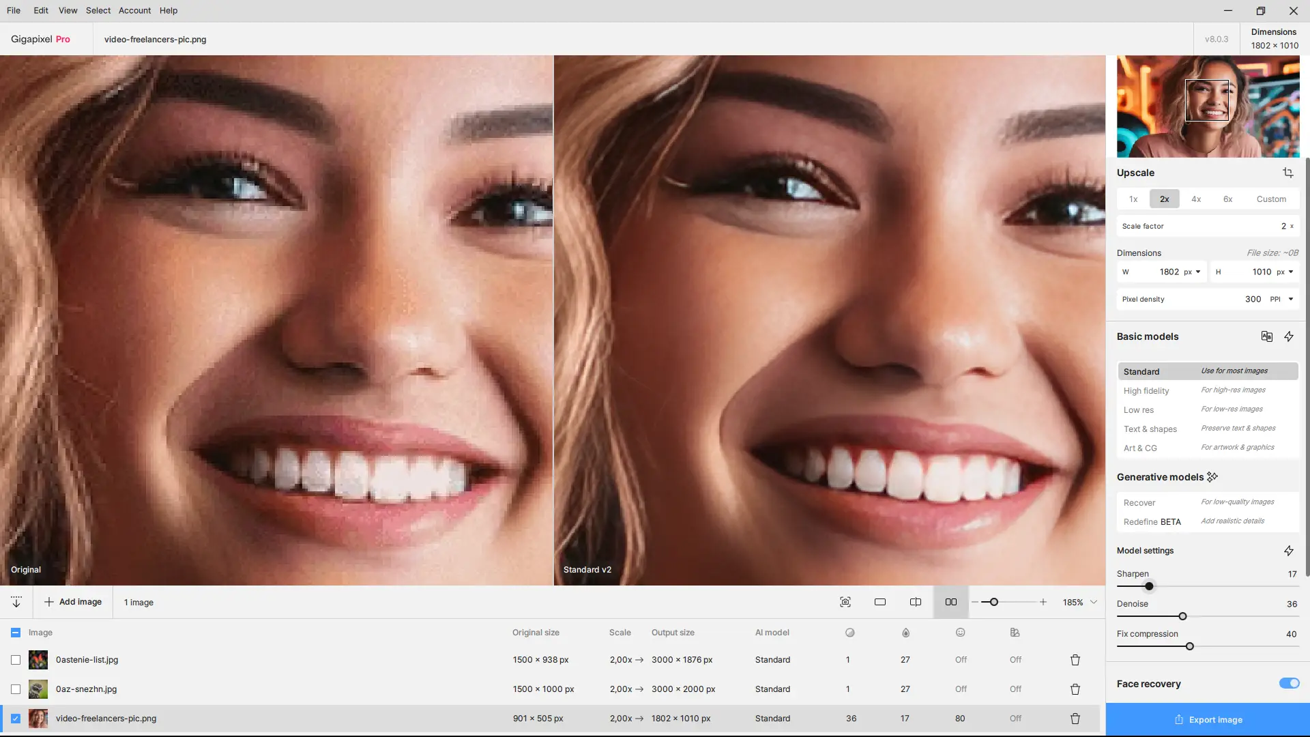Switch to single view mode
1310x737 pixels.
pos(879,602)
